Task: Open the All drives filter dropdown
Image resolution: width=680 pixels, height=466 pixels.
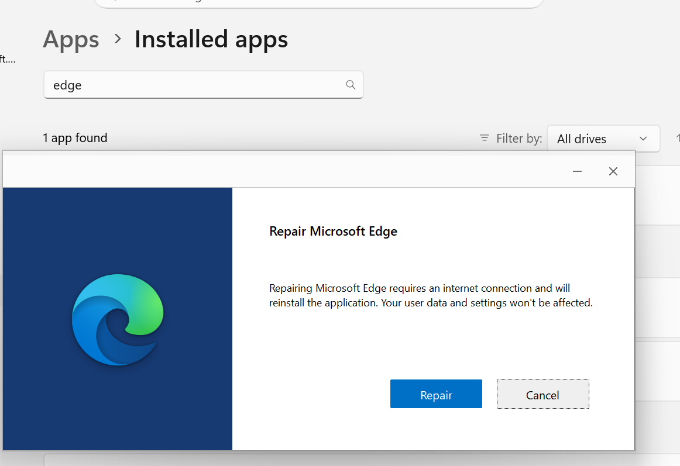Action: tap(603, 139)
